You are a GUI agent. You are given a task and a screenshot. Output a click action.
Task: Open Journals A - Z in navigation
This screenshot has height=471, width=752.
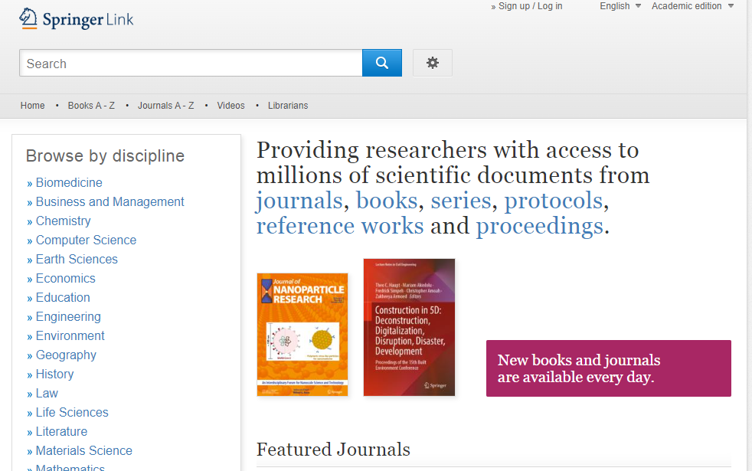pyautogui.click(x=165, y=106)
